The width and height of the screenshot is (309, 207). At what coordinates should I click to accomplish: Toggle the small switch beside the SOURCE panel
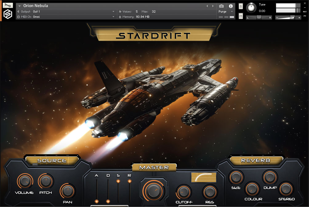pyautogui.click(x=35, y=164)
